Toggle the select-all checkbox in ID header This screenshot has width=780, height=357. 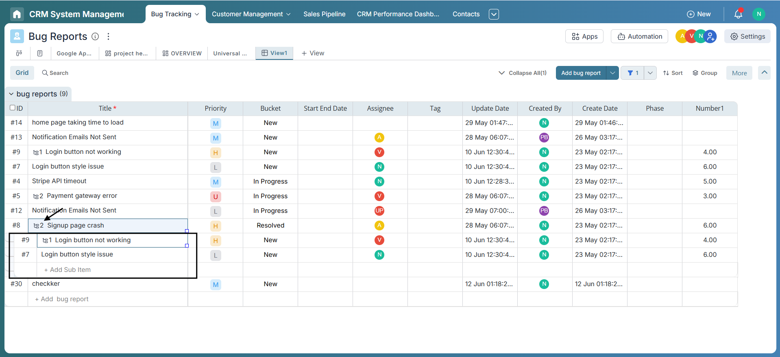click(x=13, y=108)
